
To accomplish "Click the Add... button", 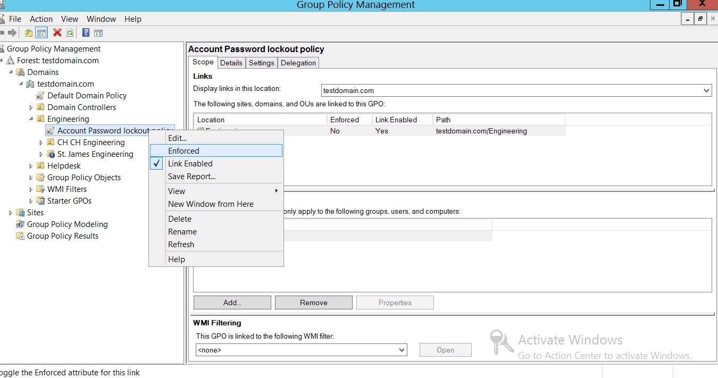I will [232, 303].
